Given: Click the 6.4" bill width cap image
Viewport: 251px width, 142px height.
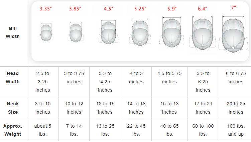Looking at the screenshot, I should coord(203,33).
